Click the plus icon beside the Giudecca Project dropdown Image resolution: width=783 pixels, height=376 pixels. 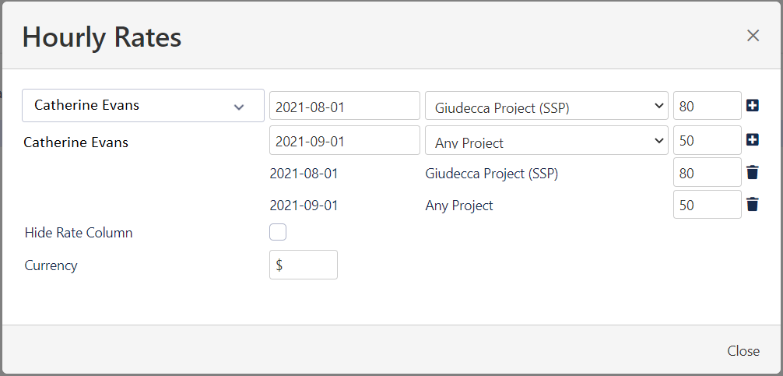pyautogui.click(x=752, y=105)
